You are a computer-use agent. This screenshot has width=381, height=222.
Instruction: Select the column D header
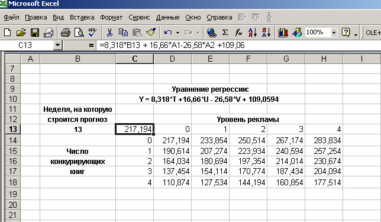coord(172,59)
